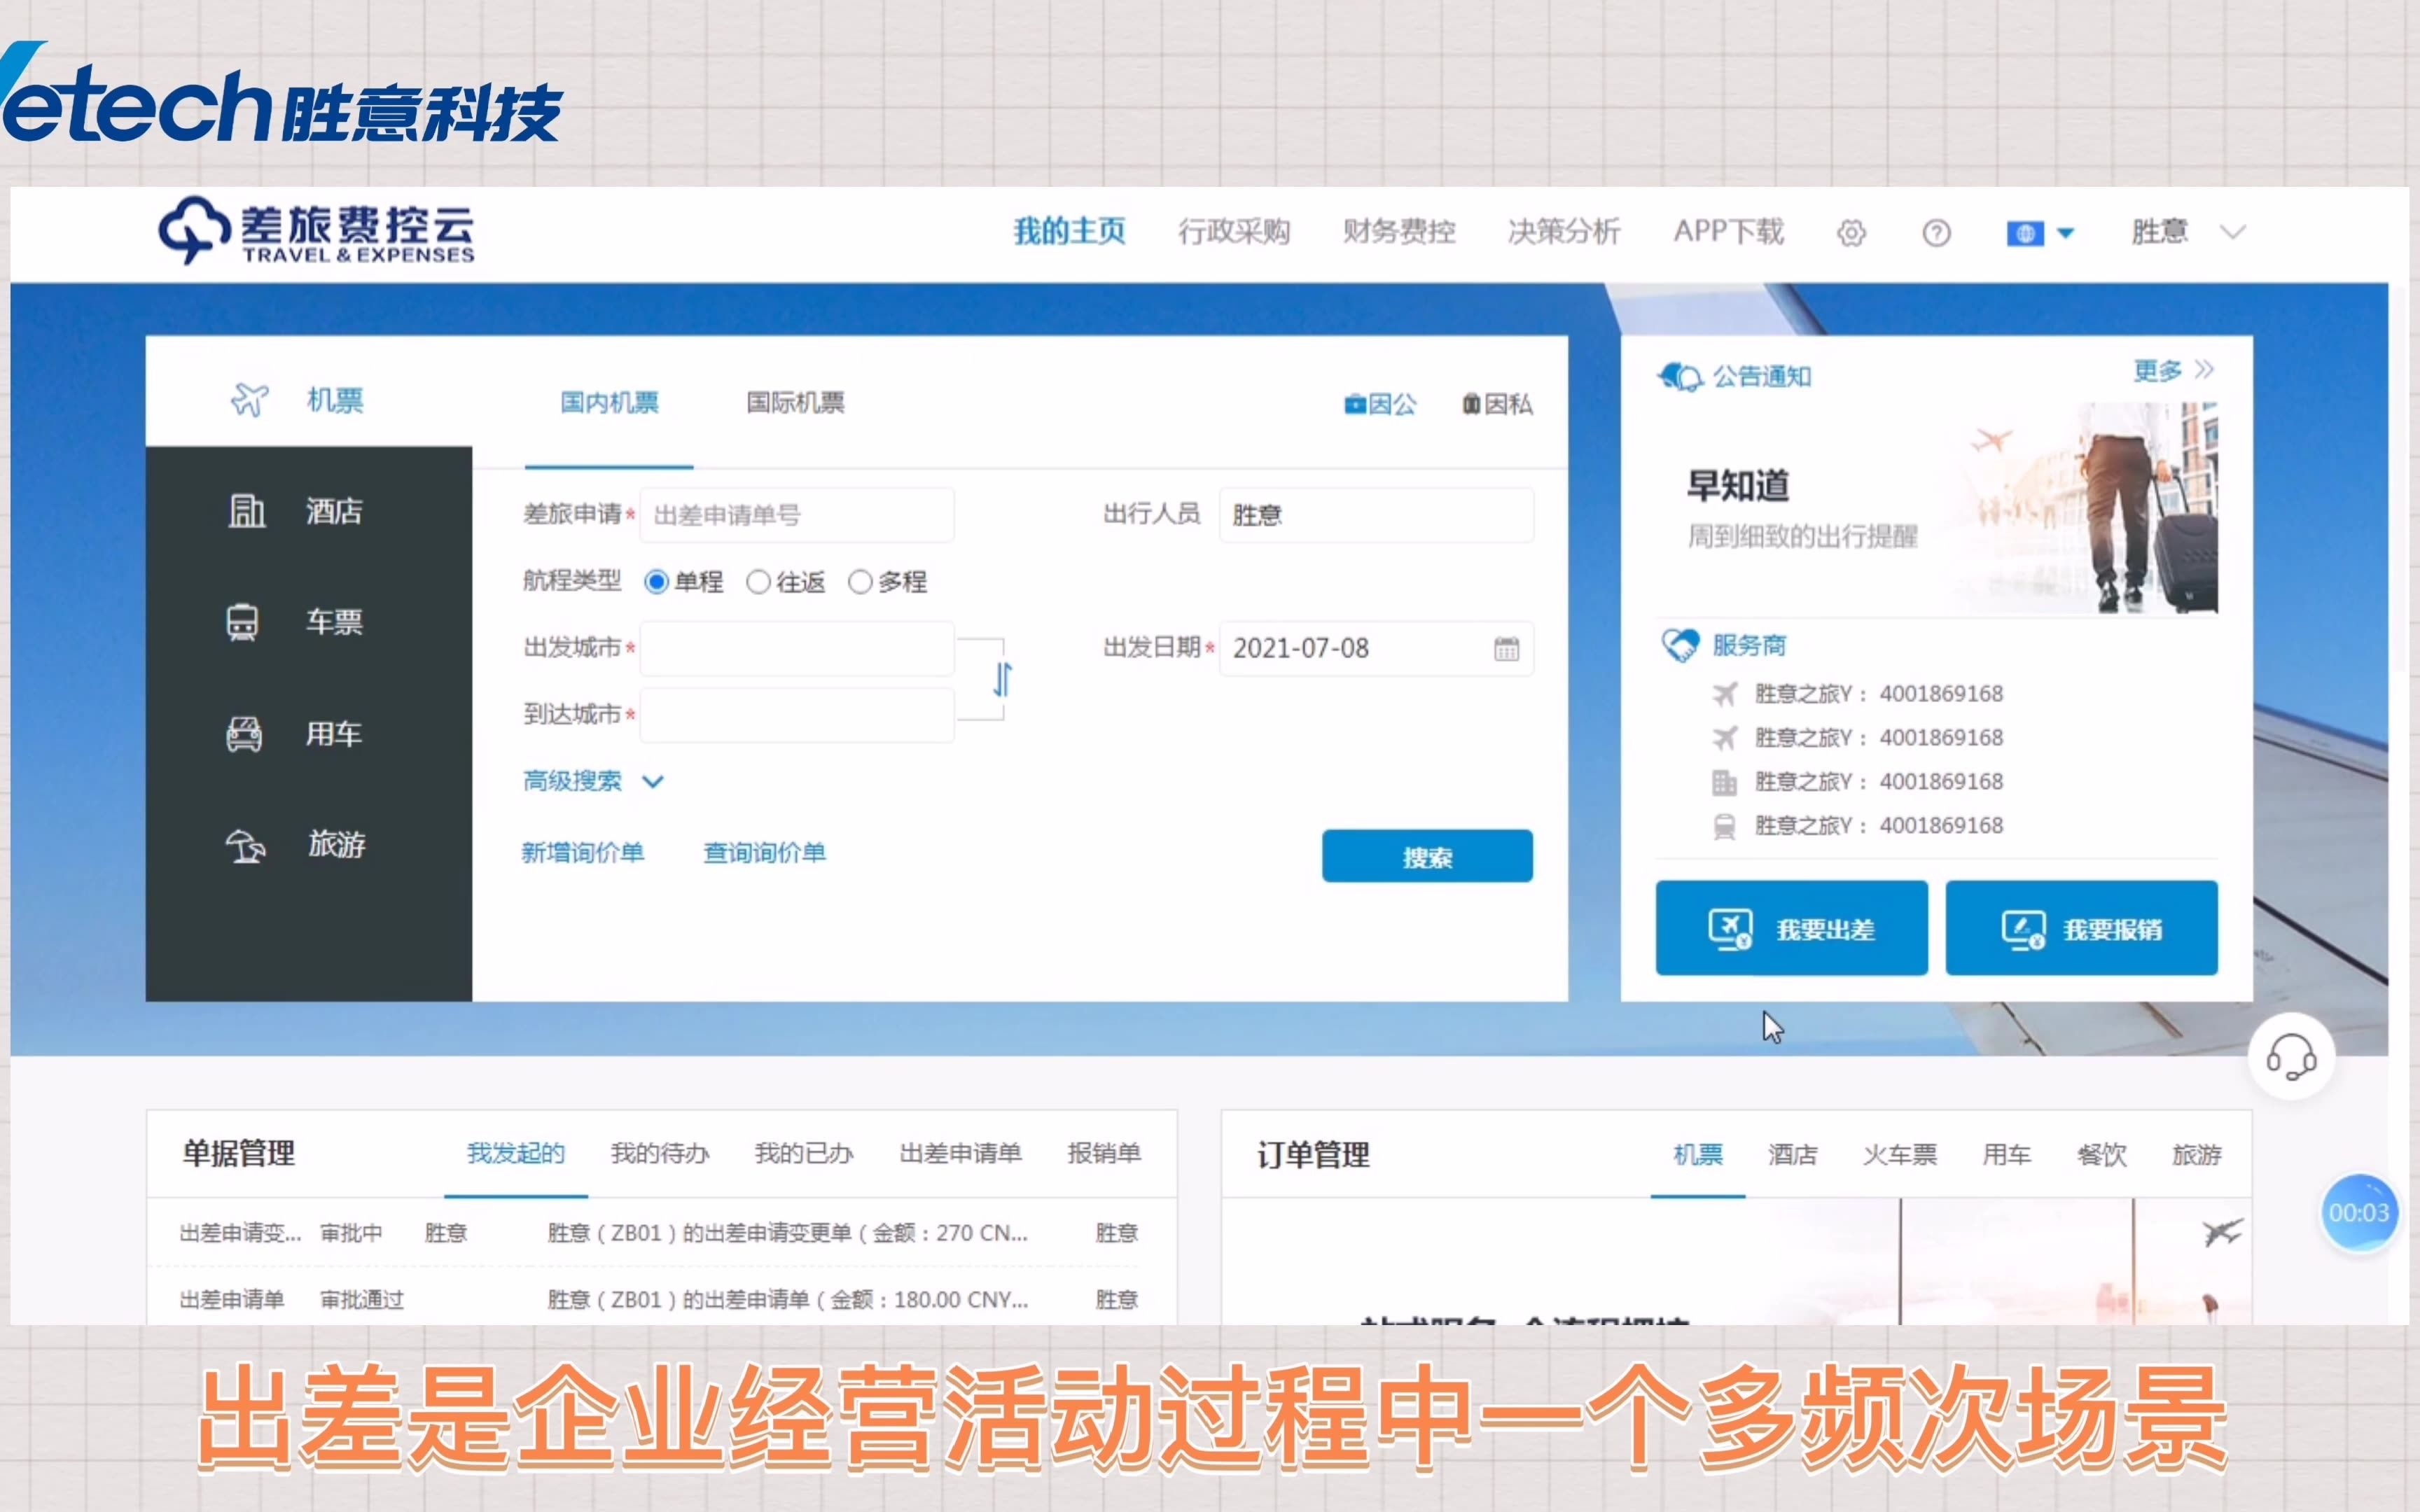2420x1512 pixels.
Task: Click the 我要报销 button
Action: [2081, 928]
